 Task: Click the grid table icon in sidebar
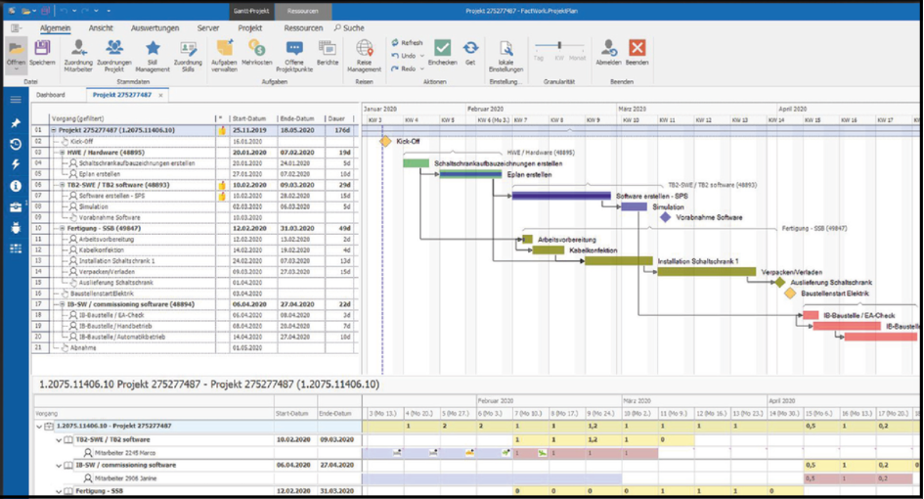point(16,249)
